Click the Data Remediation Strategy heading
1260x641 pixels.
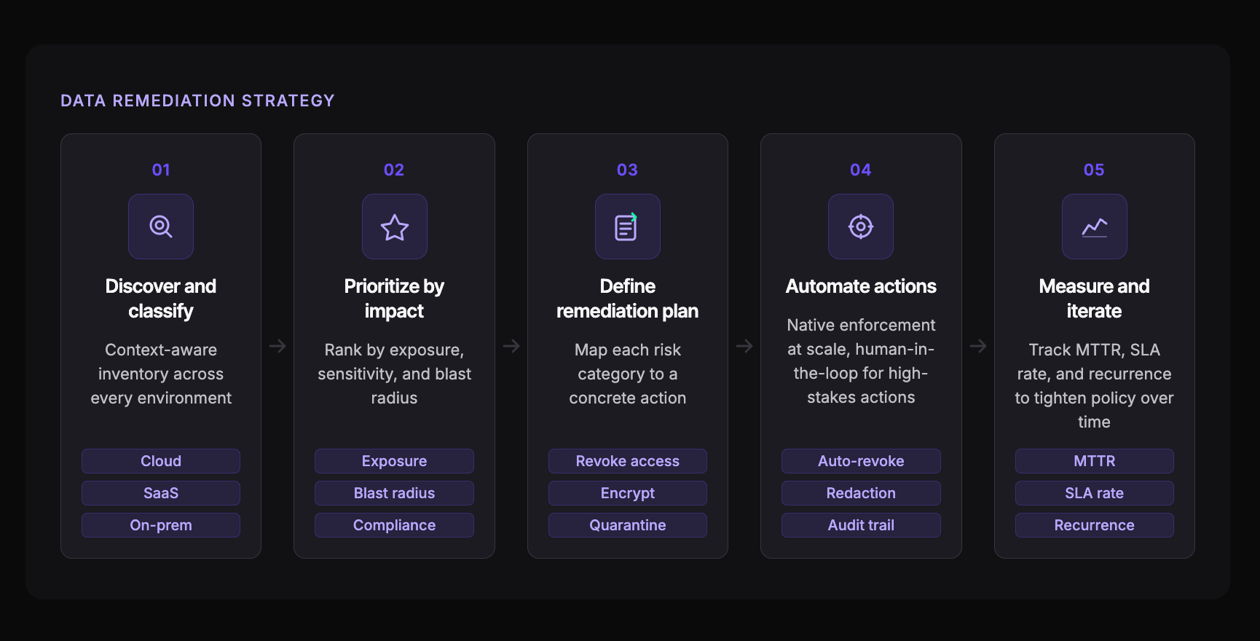tap(197, 101)
